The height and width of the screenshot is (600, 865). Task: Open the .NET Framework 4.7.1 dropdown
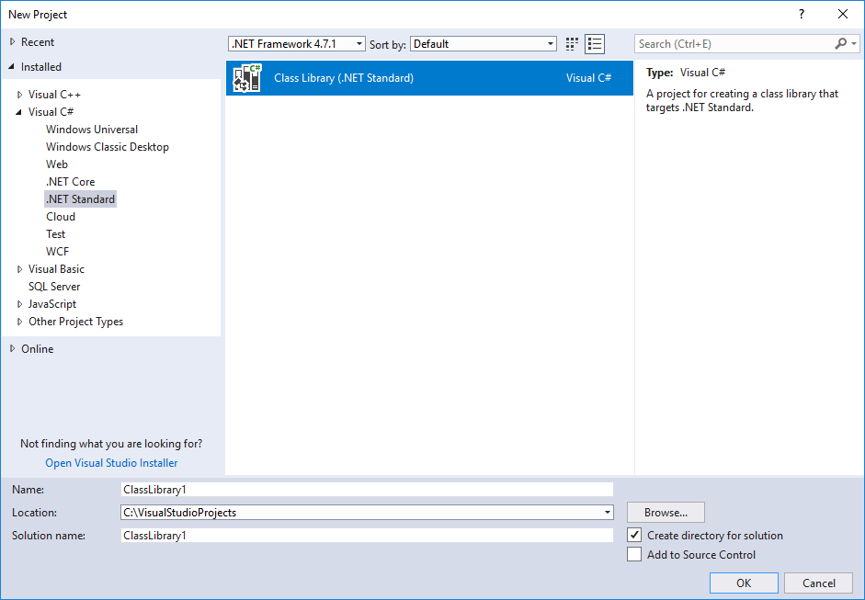[x=359, y=43]
